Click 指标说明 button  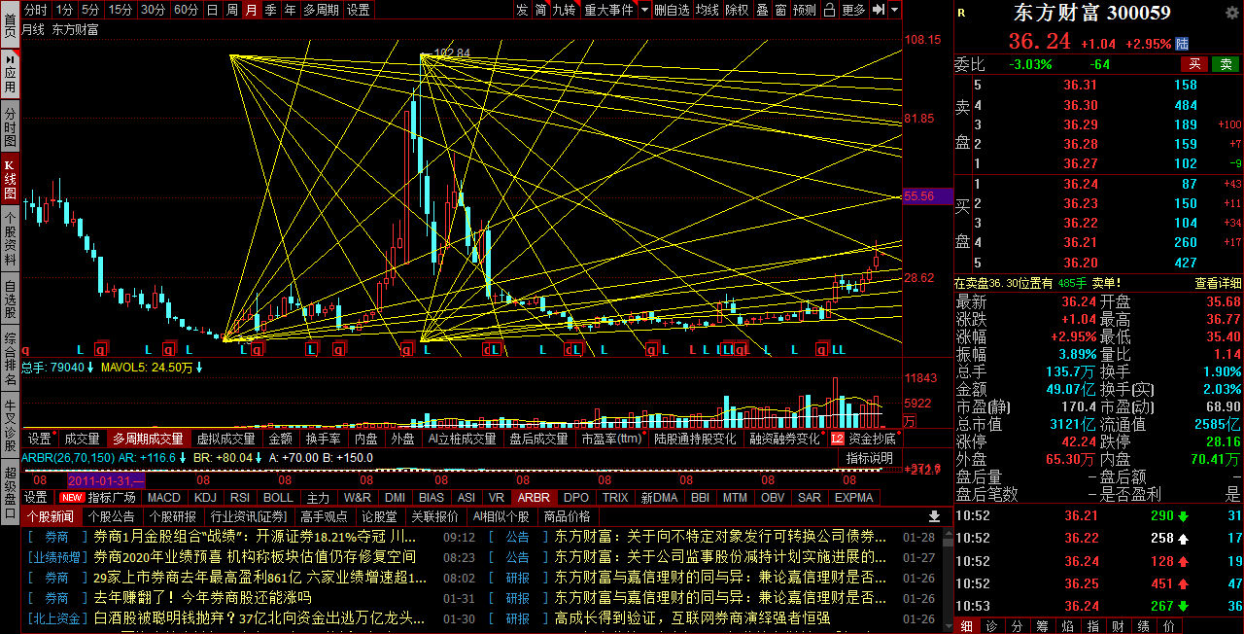[869, 458]
